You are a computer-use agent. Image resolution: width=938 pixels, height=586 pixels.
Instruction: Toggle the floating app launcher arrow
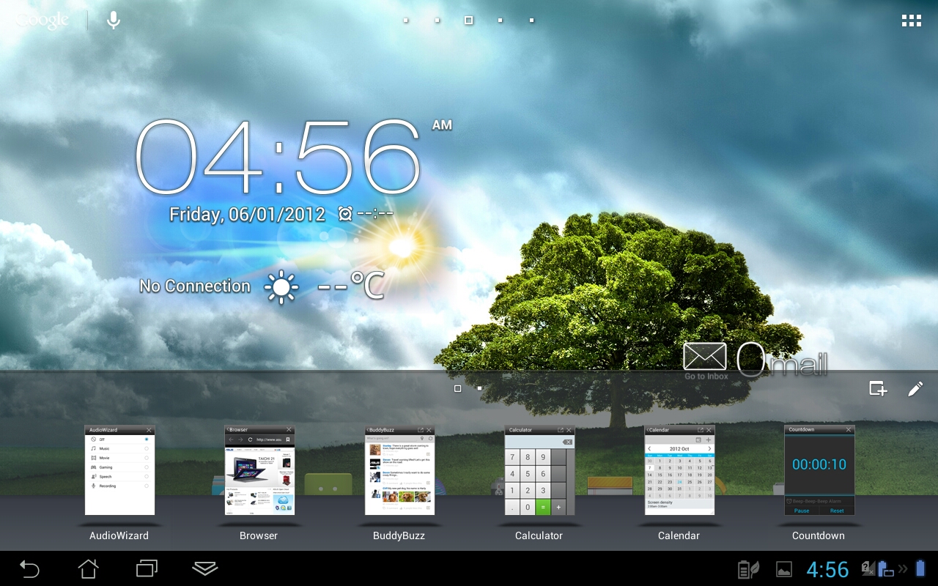(x=205, y=568)
